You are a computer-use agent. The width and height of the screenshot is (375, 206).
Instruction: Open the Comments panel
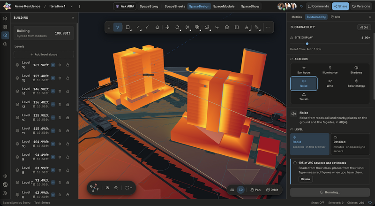[318, 7]
